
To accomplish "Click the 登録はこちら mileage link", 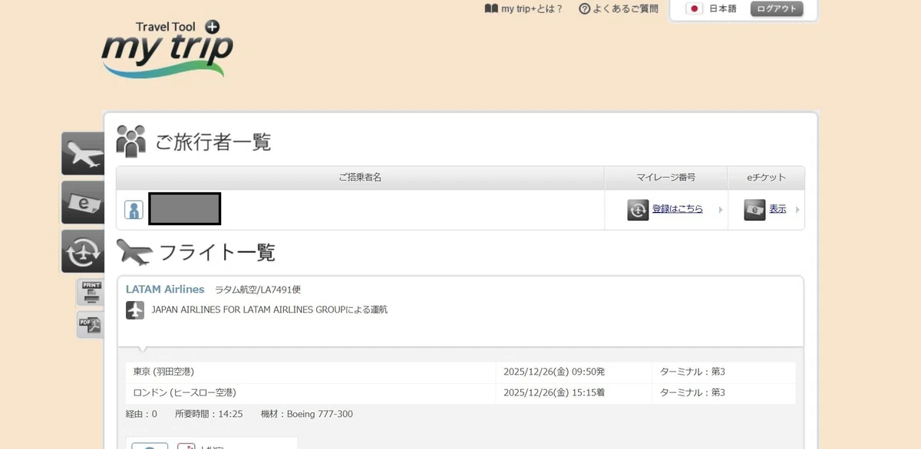I will click(678, 208).
